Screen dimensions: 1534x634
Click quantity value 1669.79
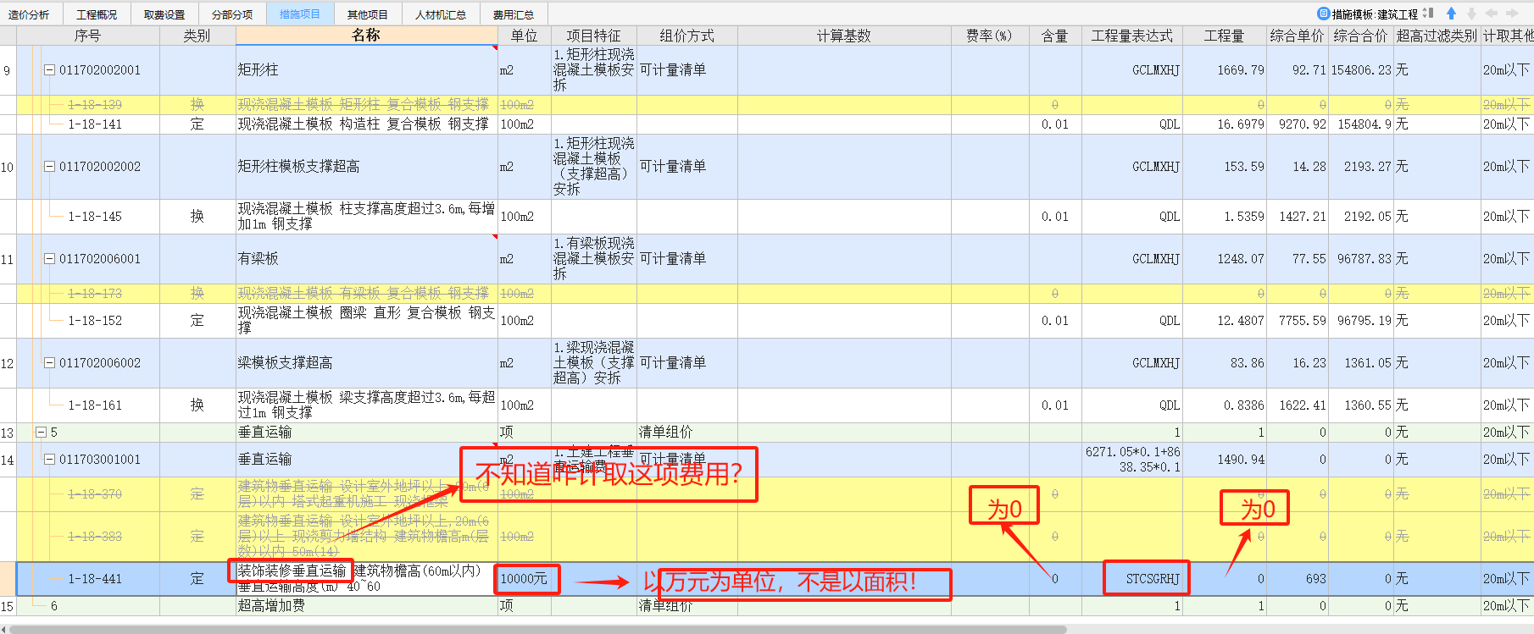[x=1241, y=70]
